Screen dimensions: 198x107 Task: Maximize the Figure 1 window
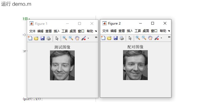pos(80,23)
